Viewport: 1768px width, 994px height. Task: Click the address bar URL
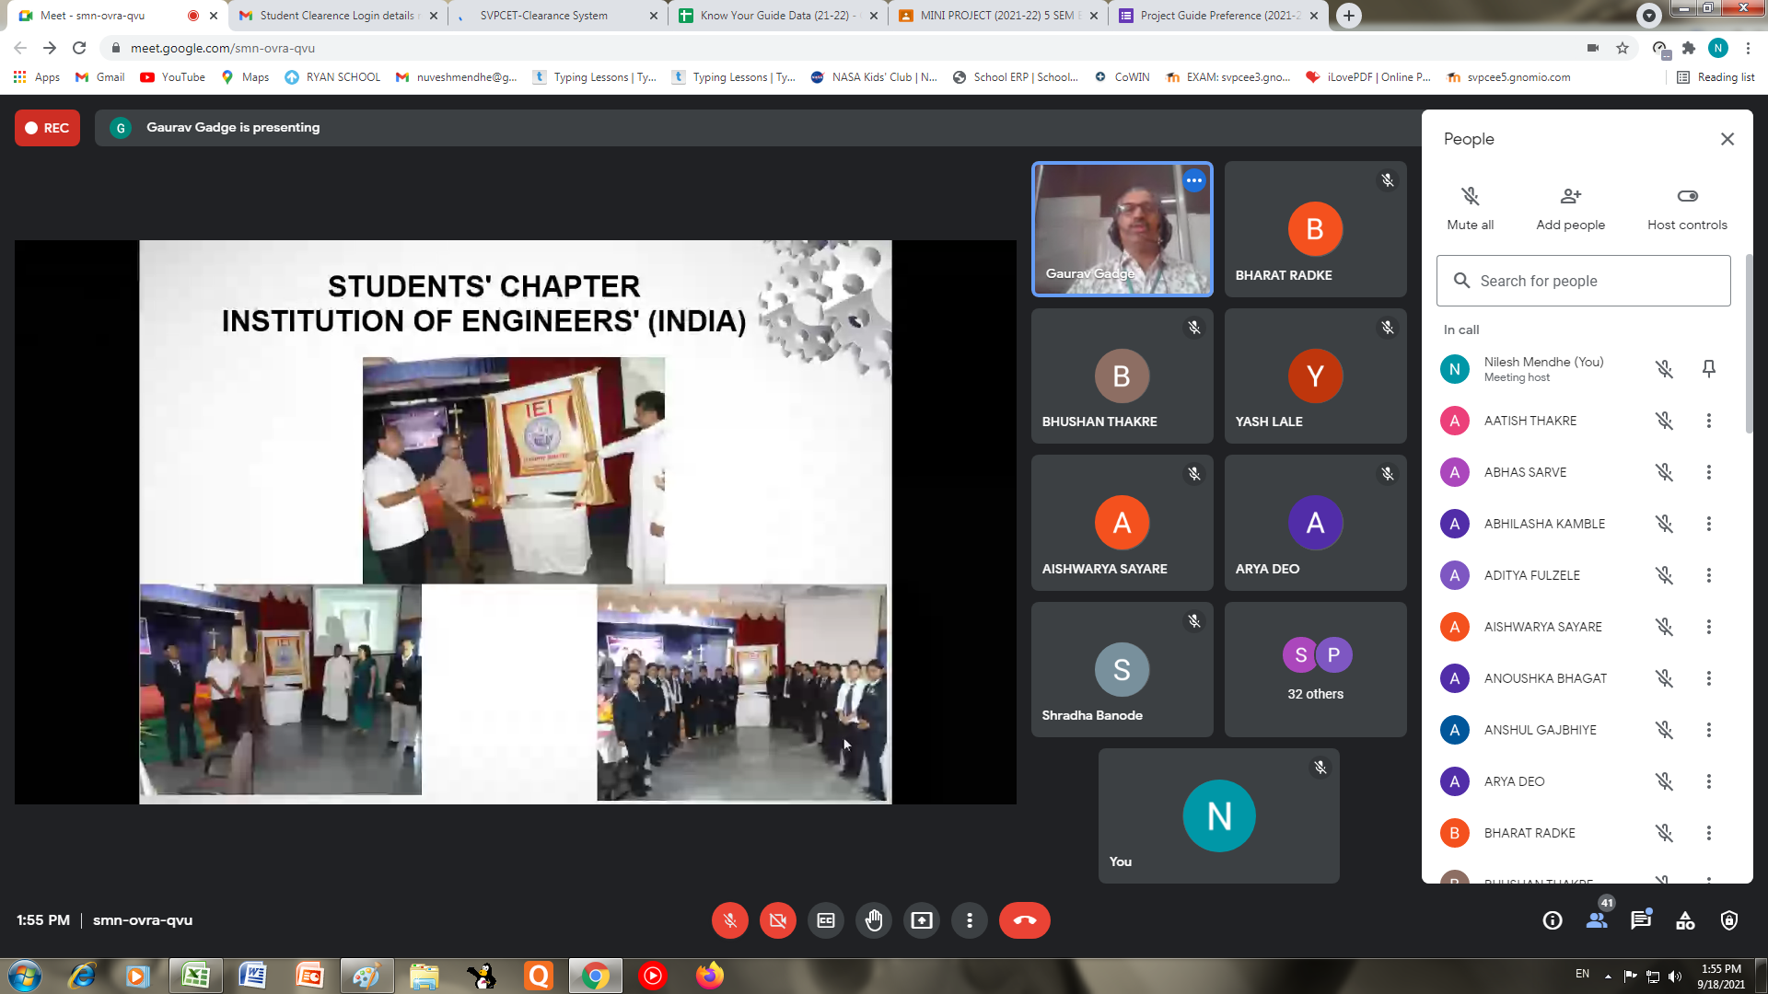click(x=222, y=48)
